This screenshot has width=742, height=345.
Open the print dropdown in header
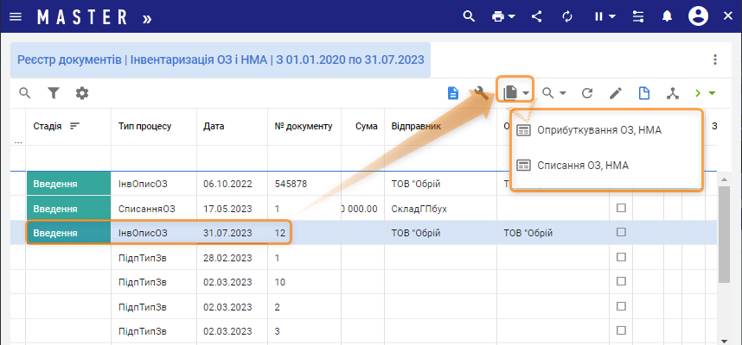click(x=502, y=16)
